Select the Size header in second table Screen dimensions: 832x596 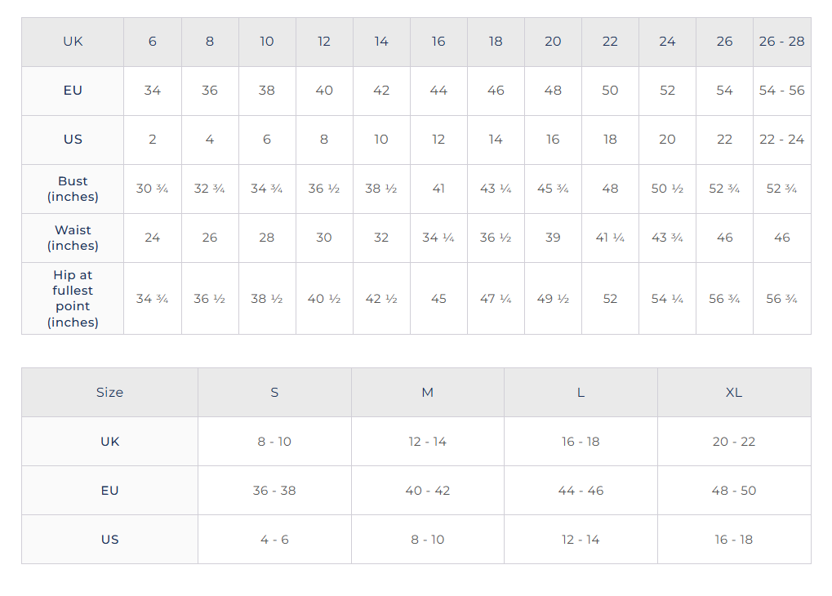pyautogui.click(x=110, y=392)
